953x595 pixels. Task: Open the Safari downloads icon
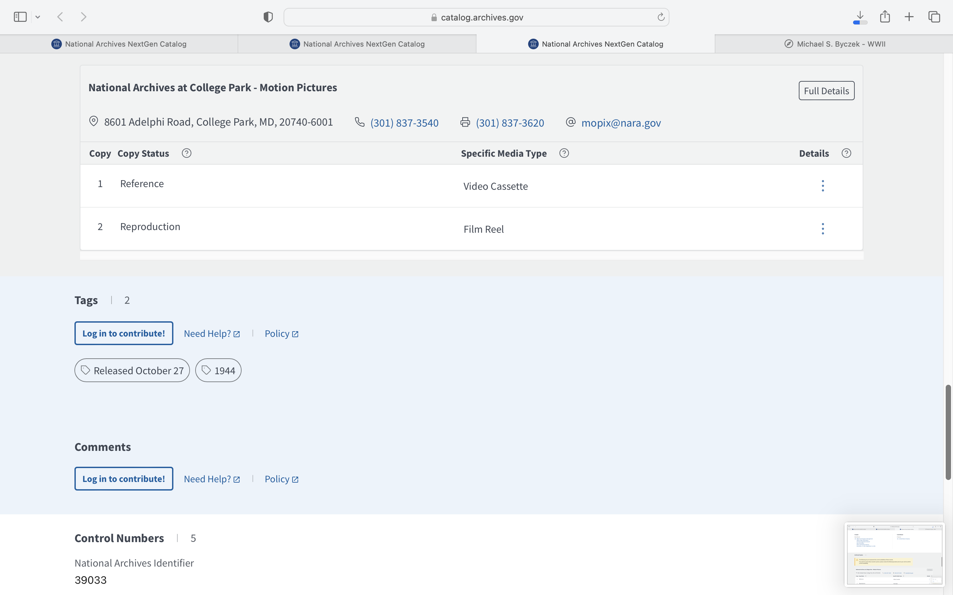coord(860,17)
